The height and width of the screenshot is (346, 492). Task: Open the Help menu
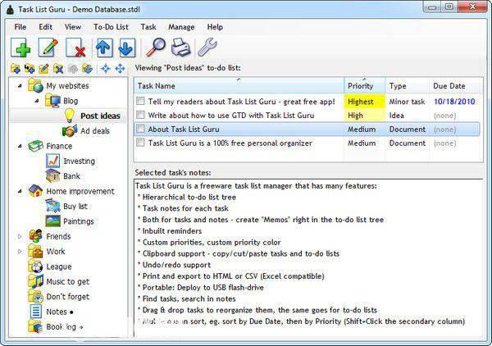point(215,27)
